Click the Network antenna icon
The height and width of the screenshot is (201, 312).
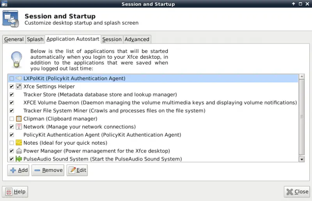tap(19, 127)
